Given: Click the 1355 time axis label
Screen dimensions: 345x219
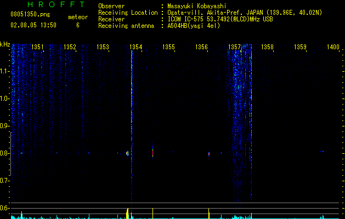Looking at the screenshot, I should (x=168, y=47).
